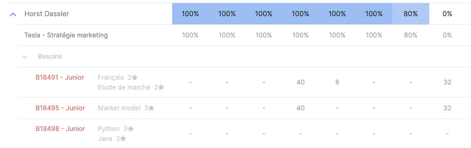Select the 80% highlighted cell for Horst Dassler
Viewport: 471px width, 148px height.
tap(411, 14)
